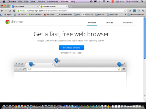Close the Google Drive tab
The width and height of the screenshot is (146, 109).
click(37, 6)
